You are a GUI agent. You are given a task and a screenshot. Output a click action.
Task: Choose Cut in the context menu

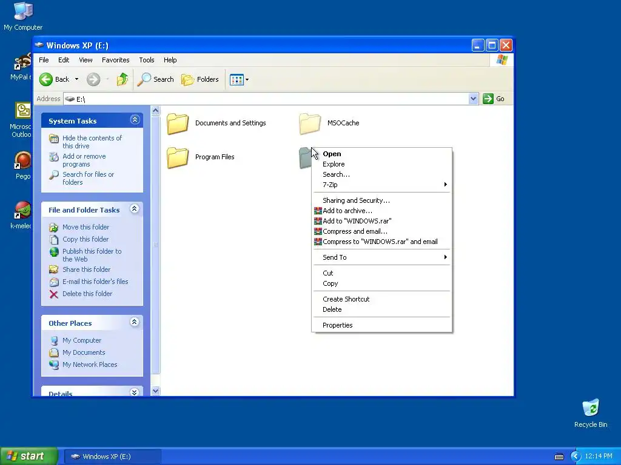point(382,273)
